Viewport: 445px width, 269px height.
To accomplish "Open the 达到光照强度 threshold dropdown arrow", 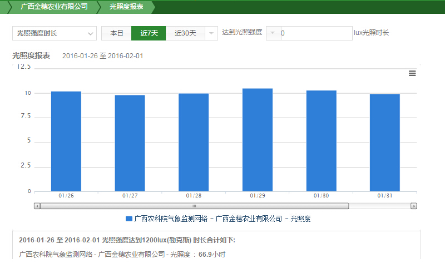I will 273,33.
